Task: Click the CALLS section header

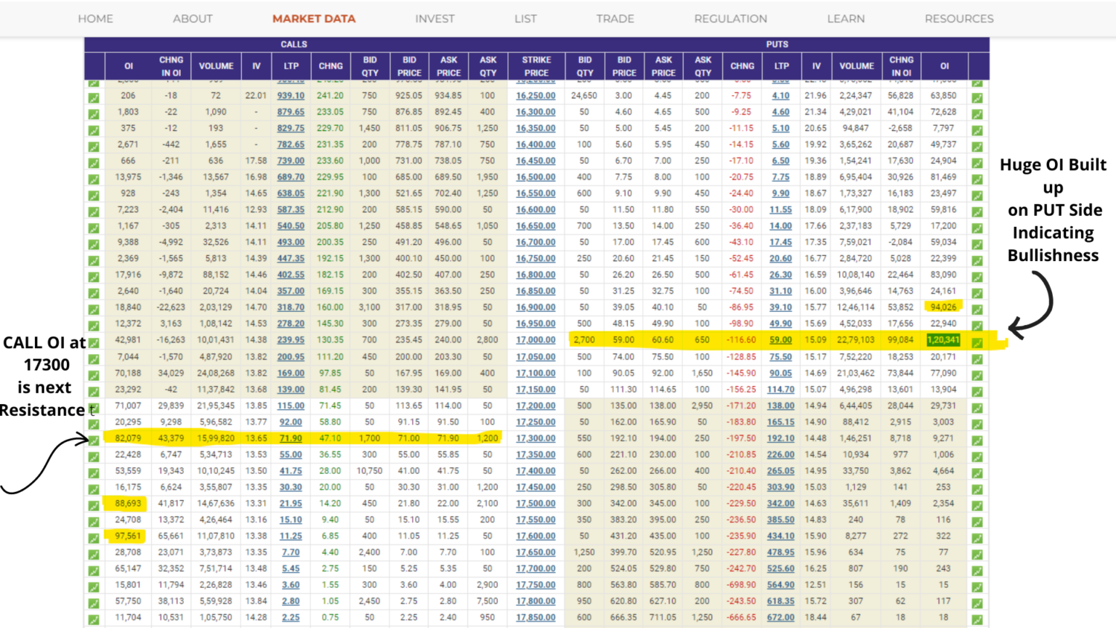Action: [x=294, y=44]
